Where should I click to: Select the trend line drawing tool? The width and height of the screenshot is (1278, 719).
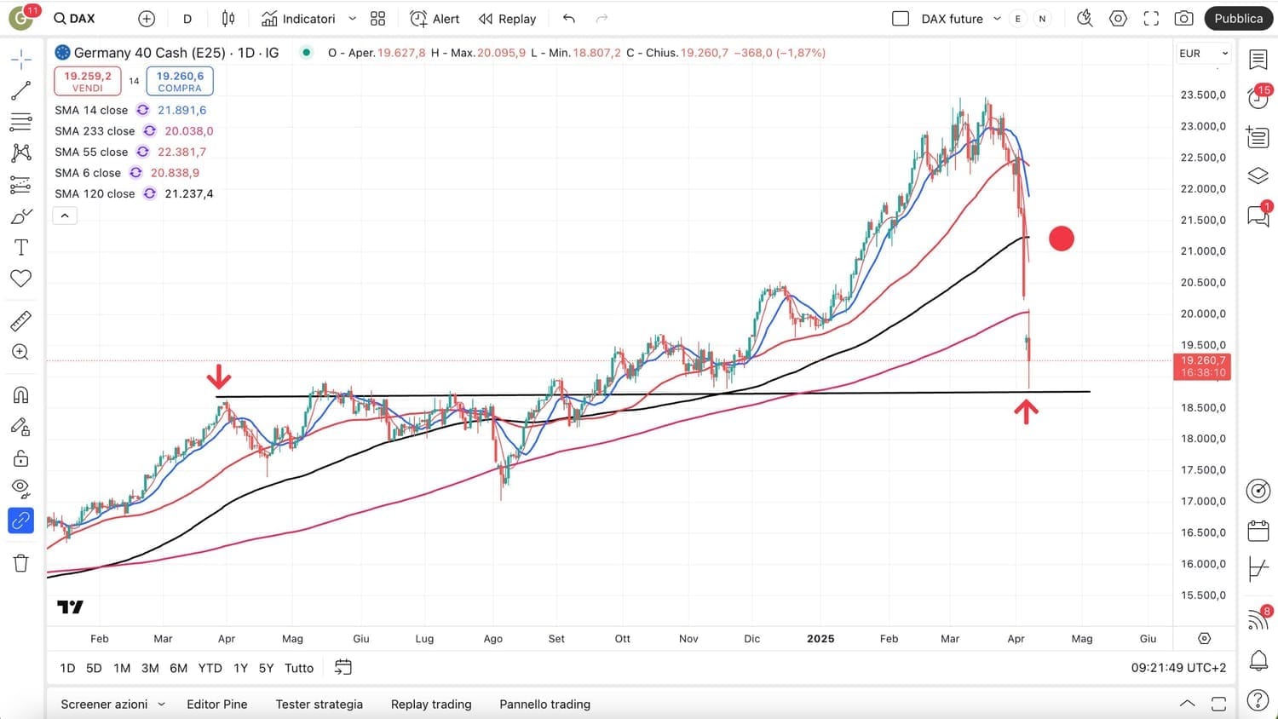point(20,90)
